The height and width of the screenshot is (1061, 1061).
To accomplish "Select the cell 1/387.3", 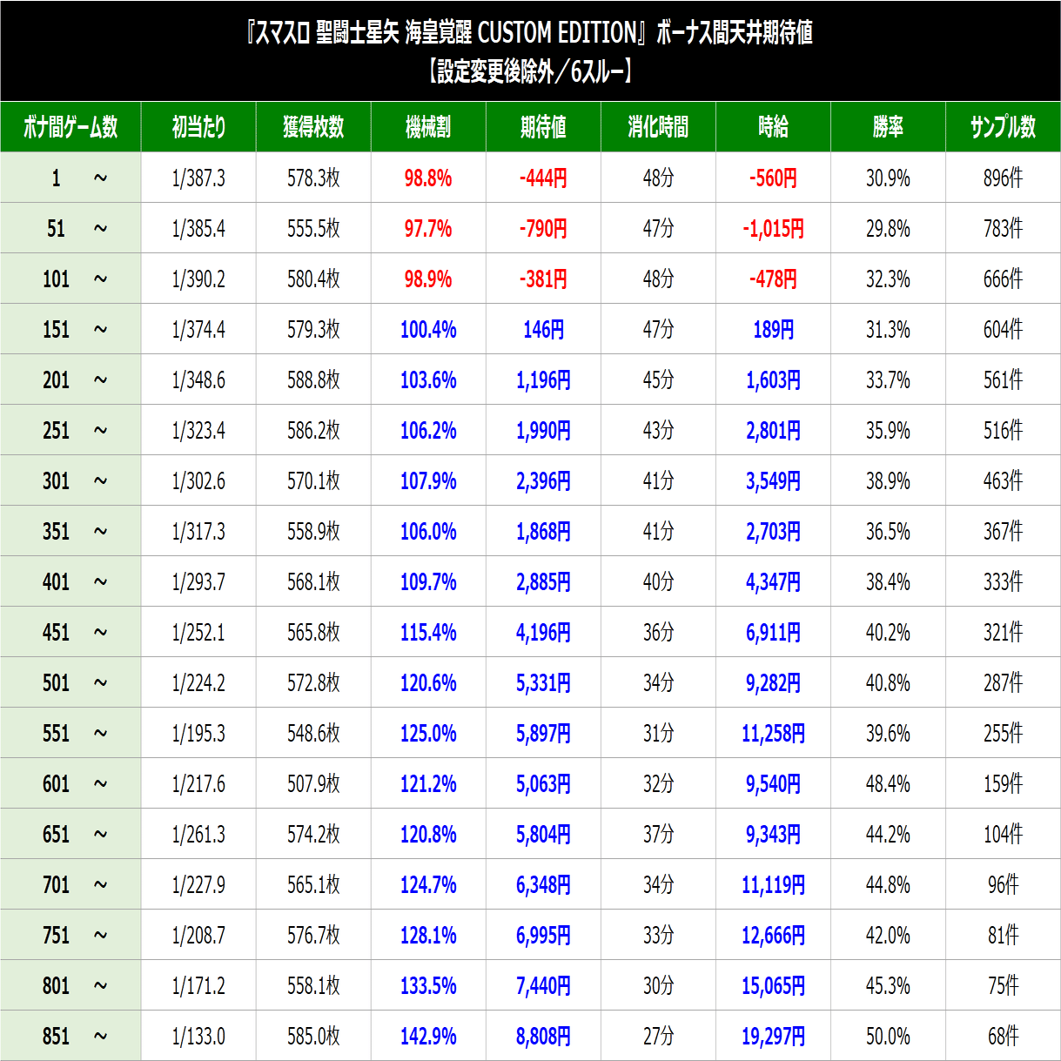I will [x=198, y=178].
